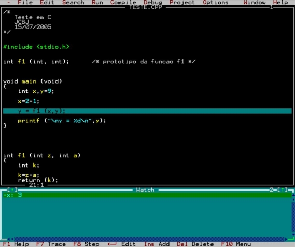295x247 pixels.
Task: Click F7 Trace in status bar
Action: click(x=51, y=244)
